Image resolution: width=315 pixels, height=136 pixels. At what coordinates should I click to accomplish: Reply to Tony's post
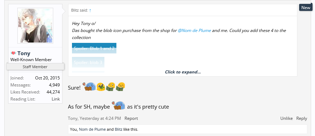[302, 118]
